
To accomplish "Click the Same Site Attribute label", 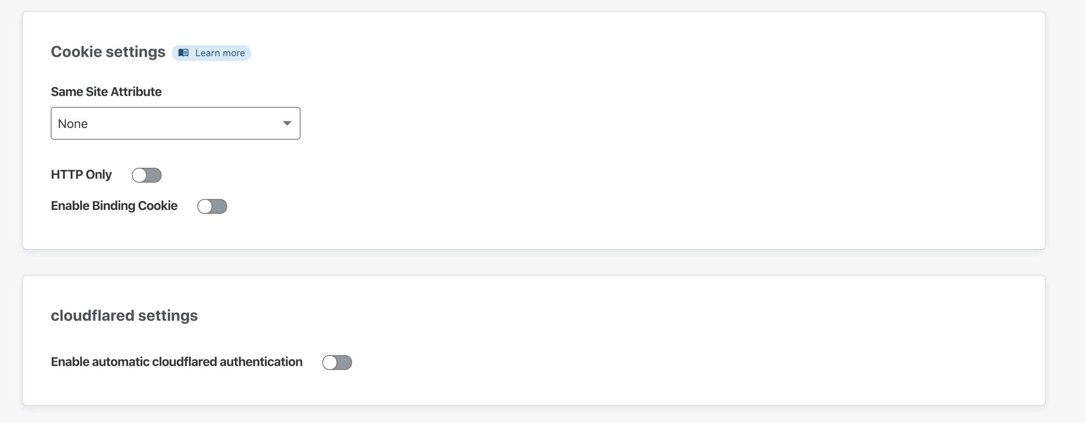I will click(106, 92).
